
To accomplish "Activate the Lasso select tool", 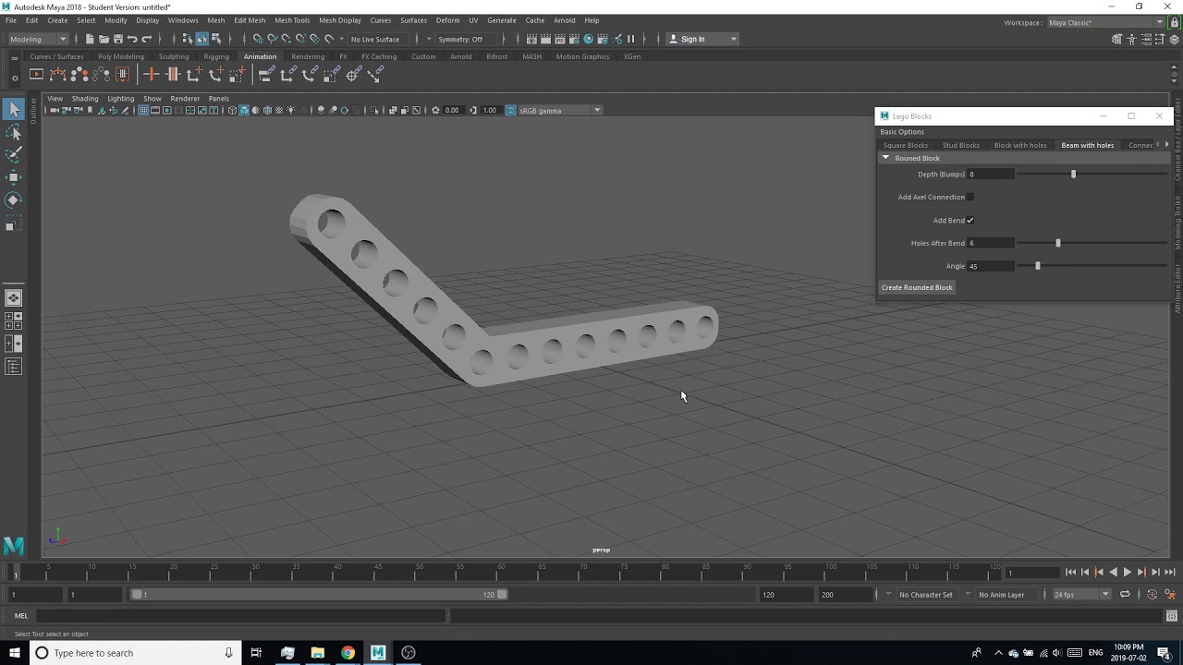I will coord(13,133).
